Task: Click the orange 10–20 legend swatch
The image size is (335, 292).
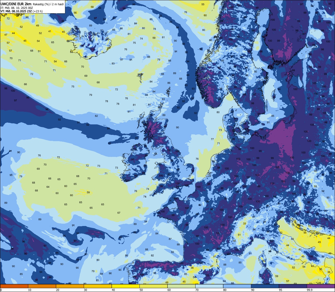Action: (x=42, y=286)
